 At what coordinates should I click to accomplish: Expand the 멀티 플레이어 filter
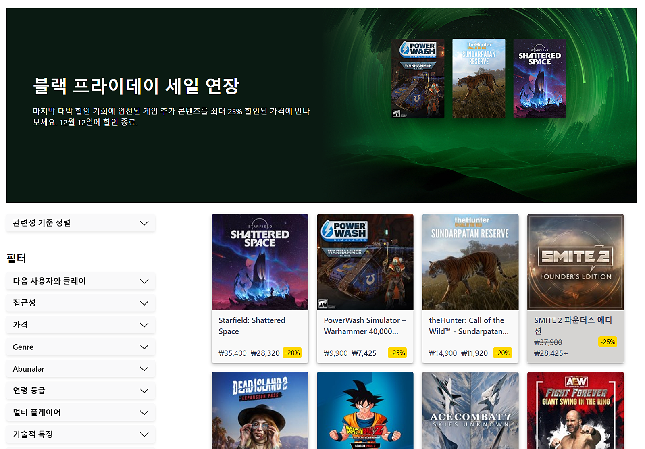pos(81,412)
